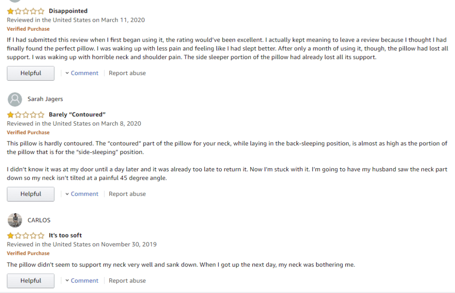Open the "It's too soft" review title

pos(65,235)
